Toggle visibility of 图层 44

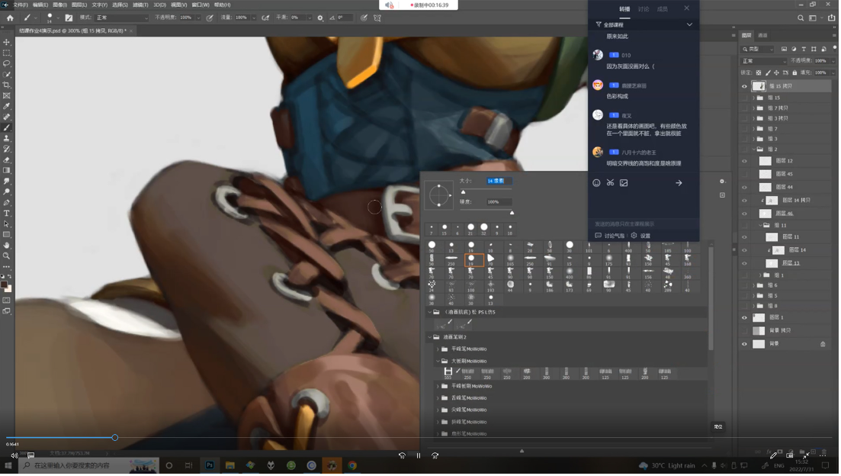[744, 188]
